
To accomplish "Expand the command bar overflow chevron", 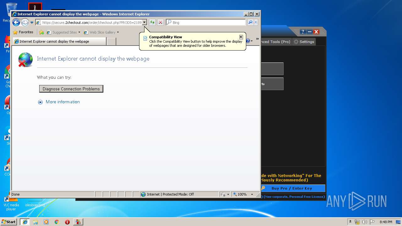I will coord(257,39).
